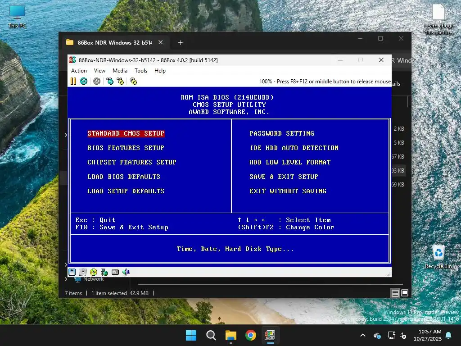This screenshot has width=461, height=346.
Task: Select HDD LOW LEVEL FORMAT entry
Action: (290, 162)
